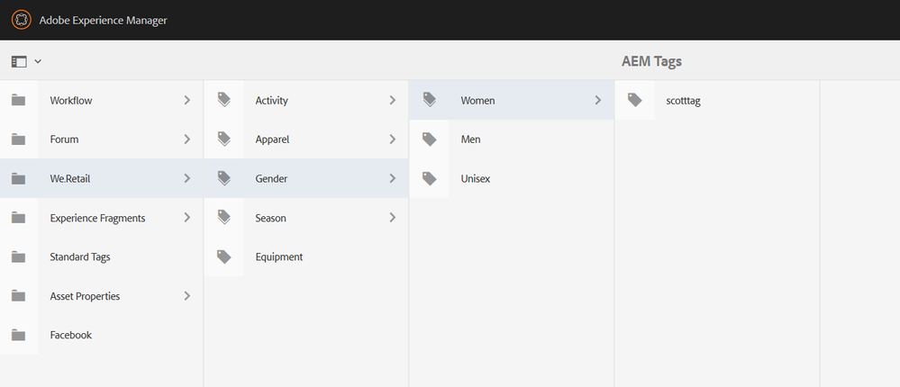Click the Activity tag icon
Viewport: 900px width, 387px height.
coord(224,101)
